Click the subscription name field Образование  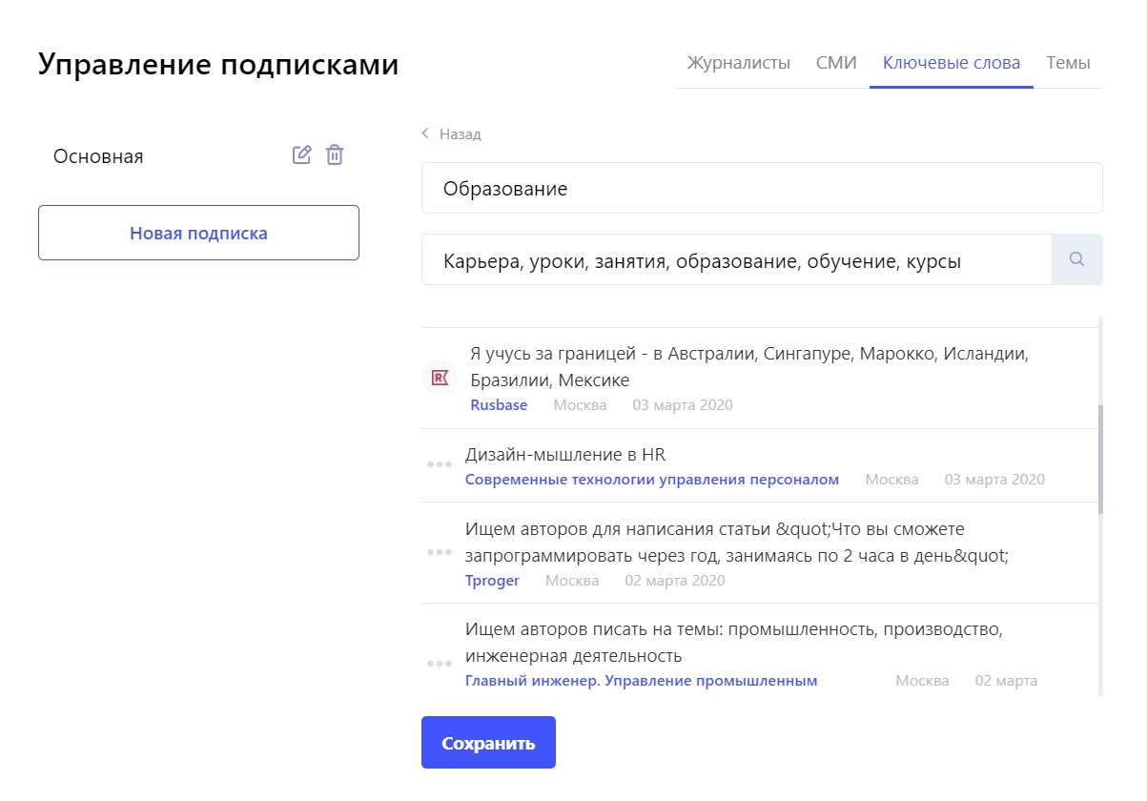click(761, 188)
